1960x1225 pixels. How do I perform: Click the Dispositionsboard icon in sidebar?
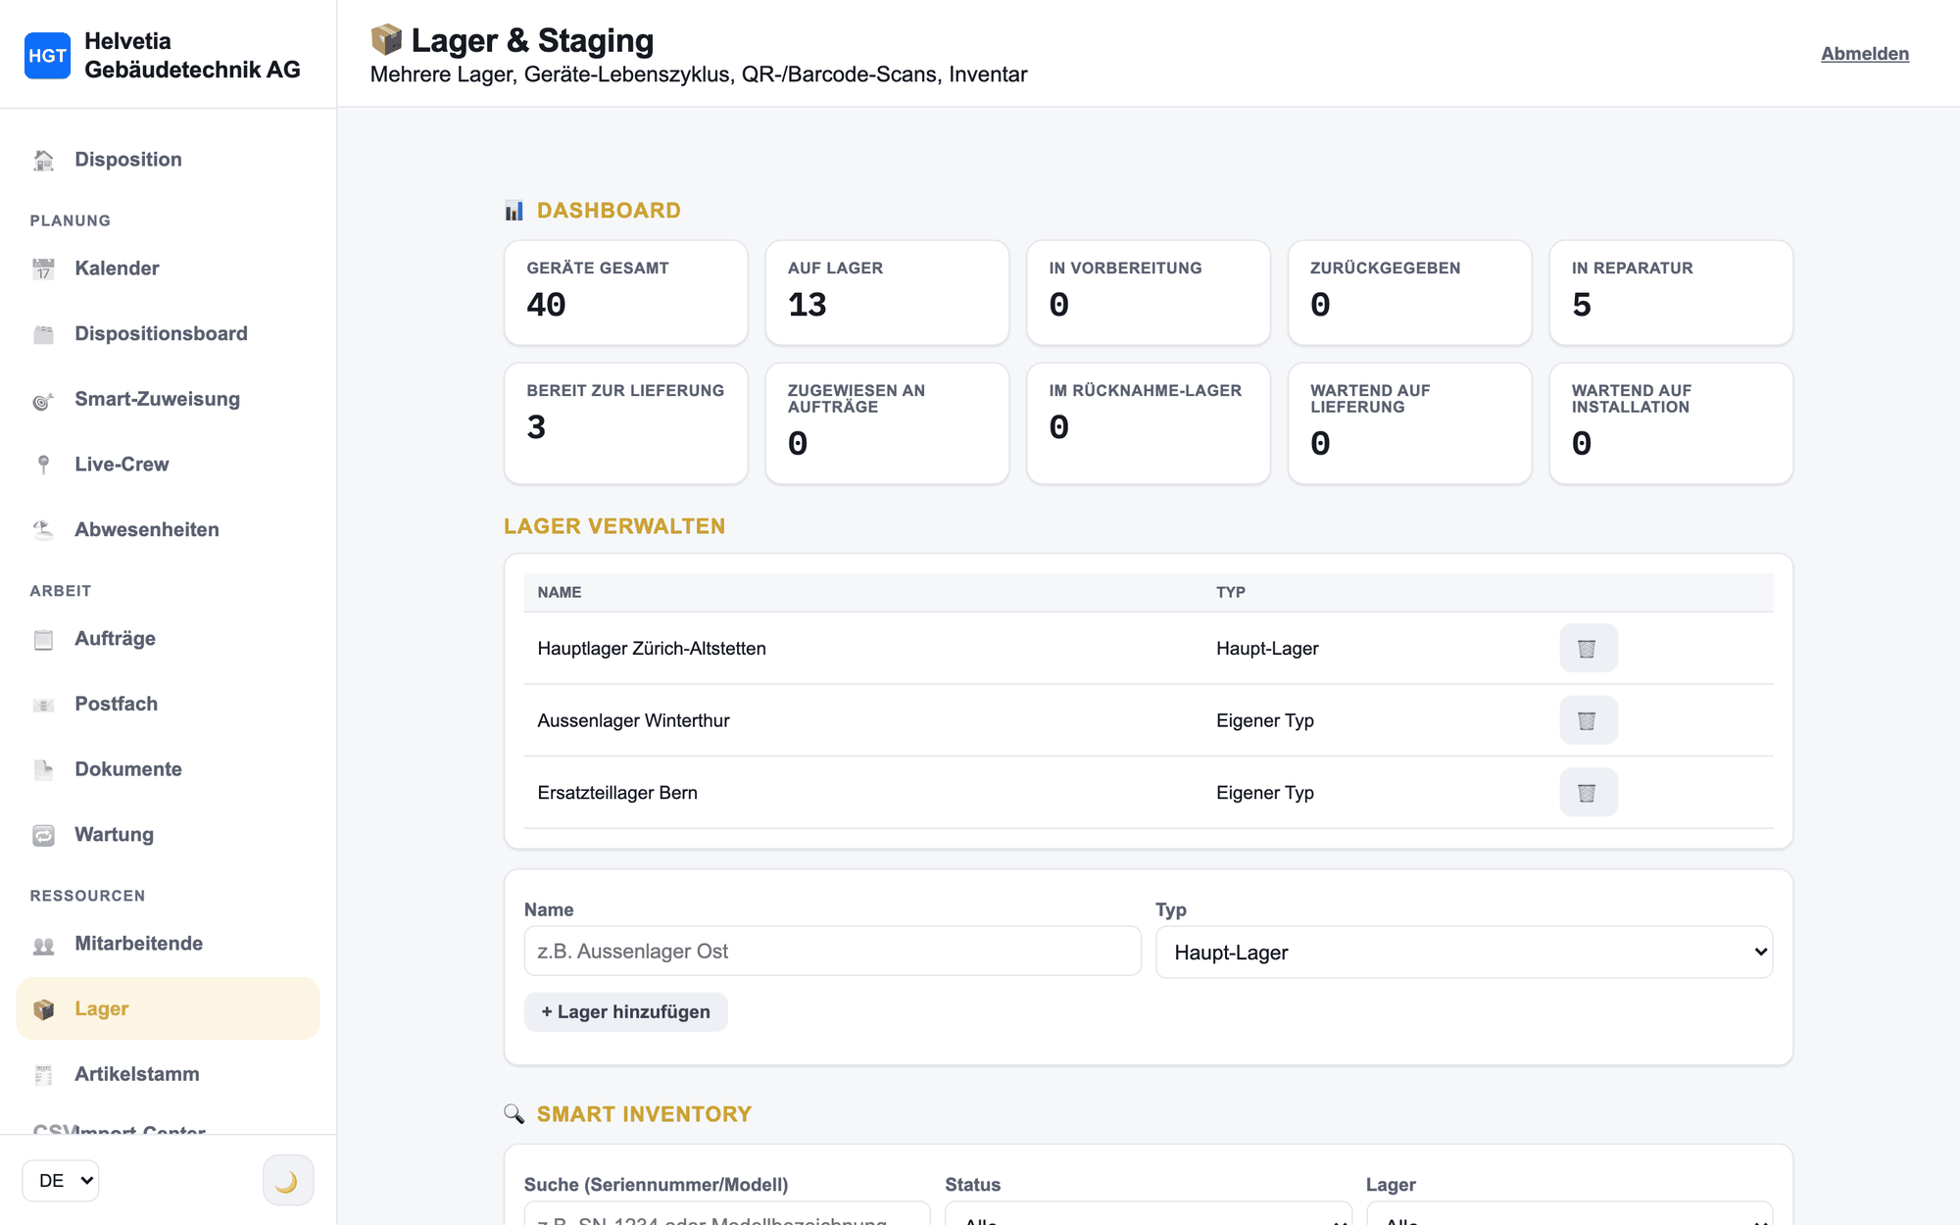(x=43, y=334)
